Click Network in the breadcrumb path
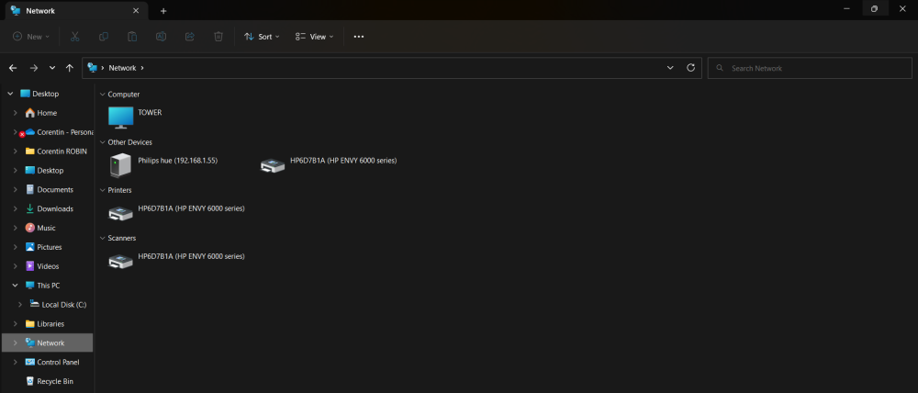The height and width of the screenshot is (393, 918). tap(122, 68)
